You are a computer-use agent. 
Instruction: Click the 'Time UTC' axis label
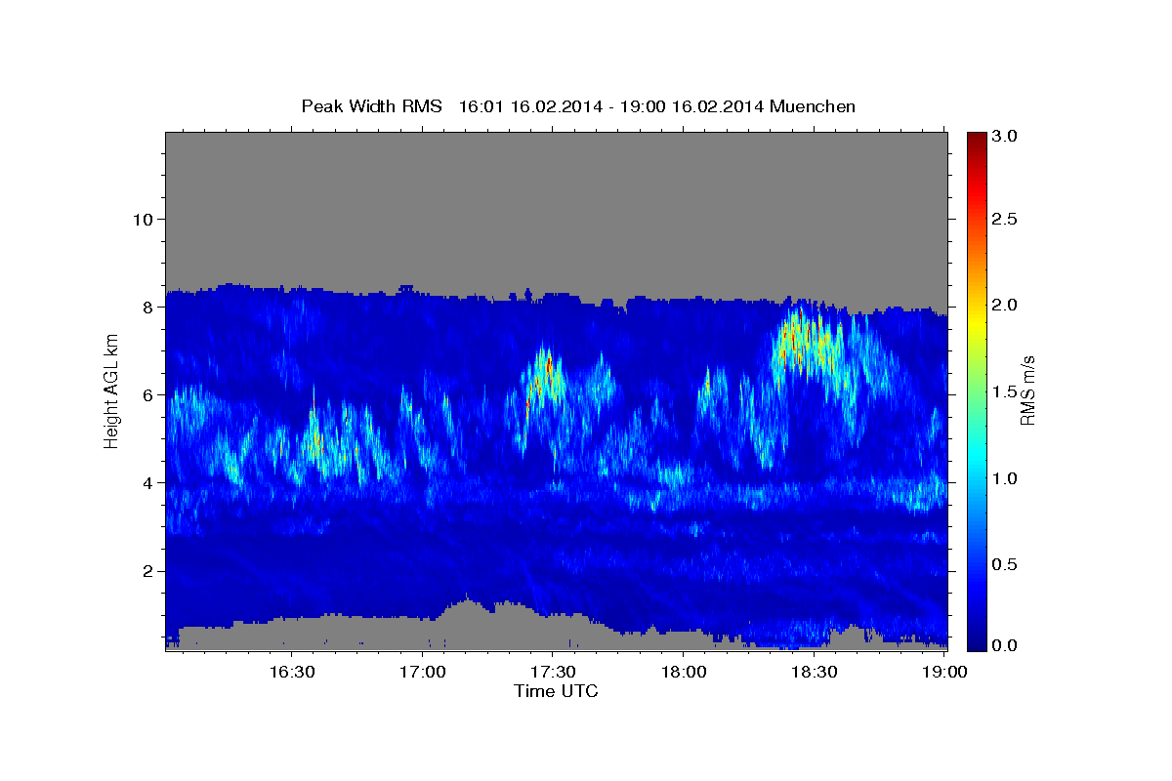[x=556, y=690]
